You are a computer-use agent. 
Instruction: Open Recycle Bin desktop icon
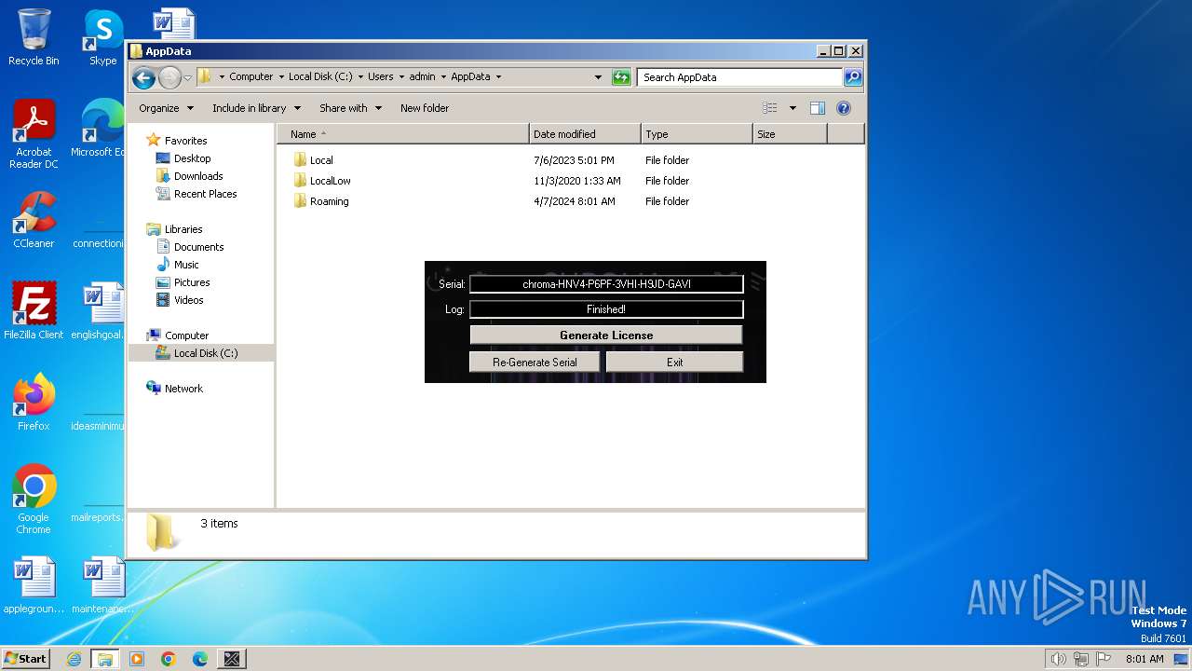pyautogui.click(x=34, y=37)
